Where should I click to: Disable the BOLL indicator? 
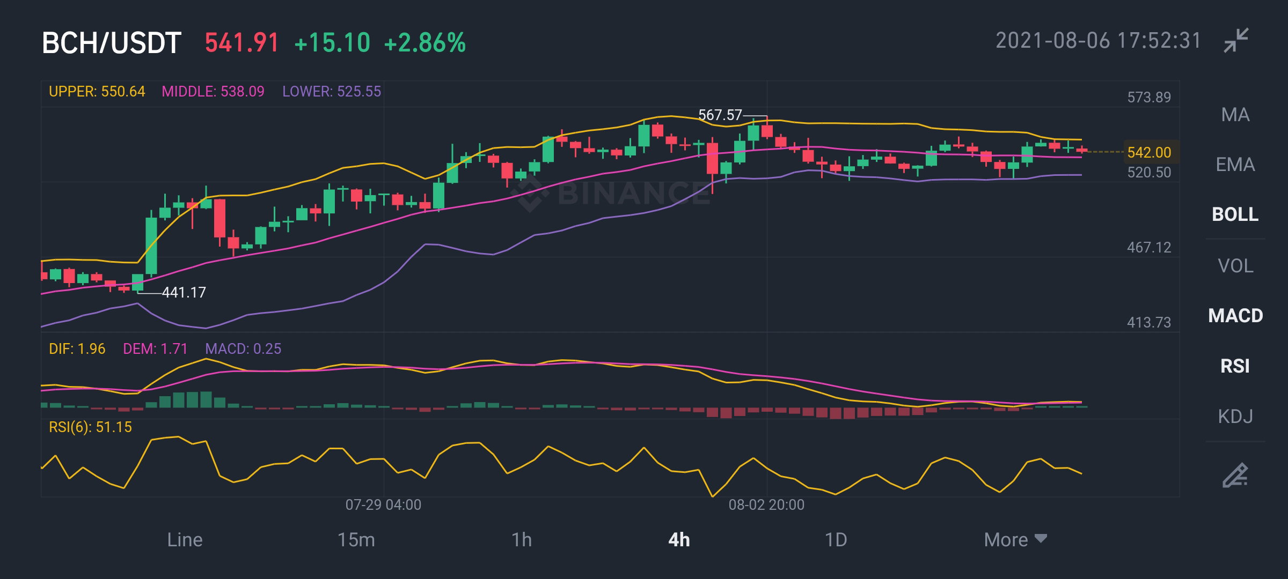coord(1235,214)
